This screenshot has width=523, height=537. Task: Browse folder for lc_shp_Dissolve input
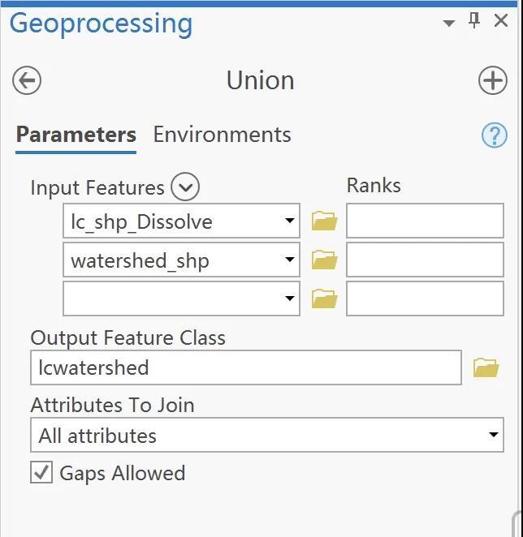click(x=324, y=221)
